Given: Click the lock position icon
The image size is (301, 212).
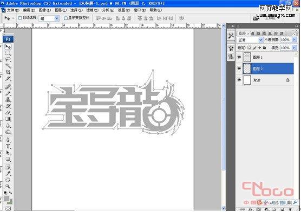Looking at the screenshot, I should (x=259, y=47).
